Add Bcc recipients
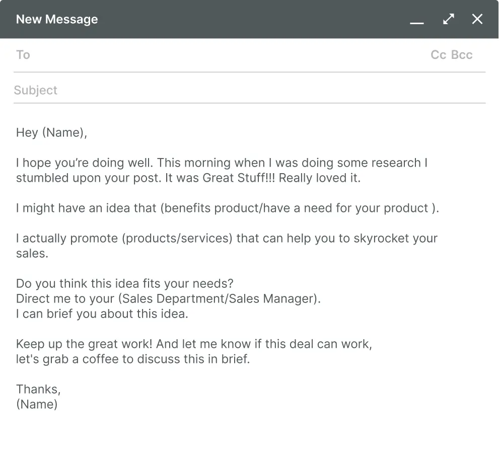The width and height of the screenshot is (499, 454). tap(462, 55)
